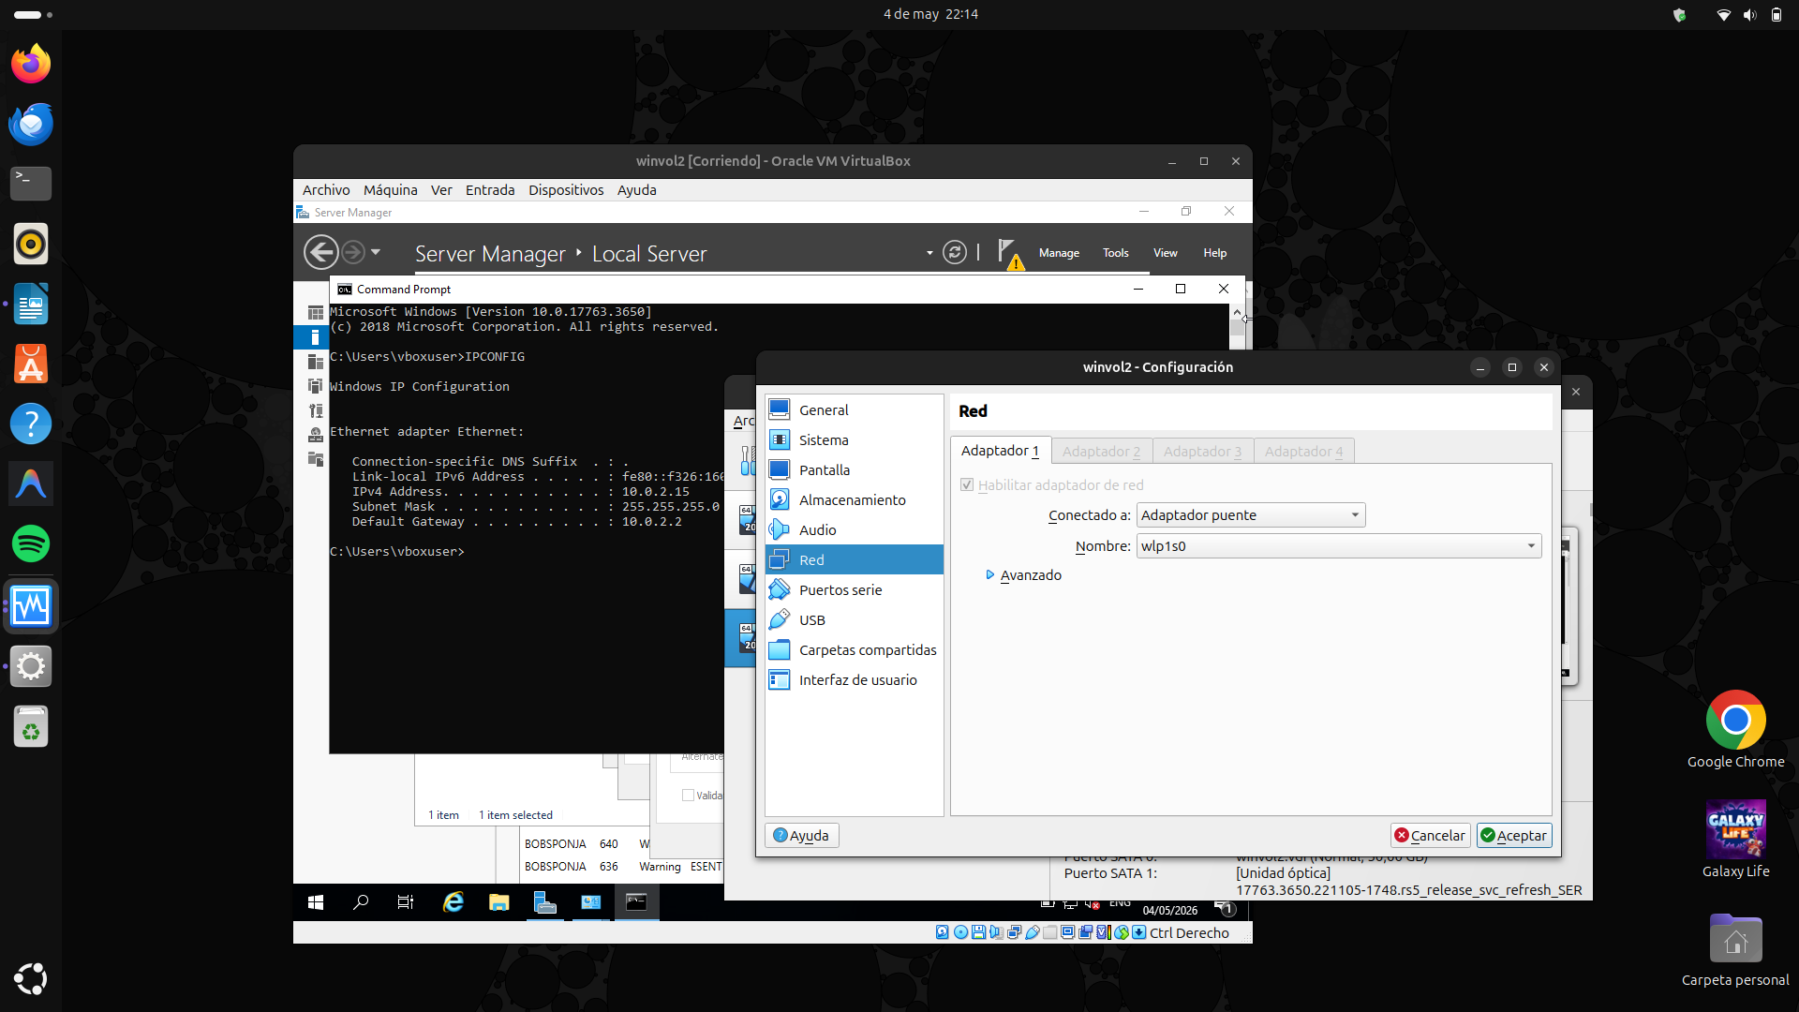The image size is (1799, 1012).
Task: Open Tools menu in Server Manager
Action: 1115,253
